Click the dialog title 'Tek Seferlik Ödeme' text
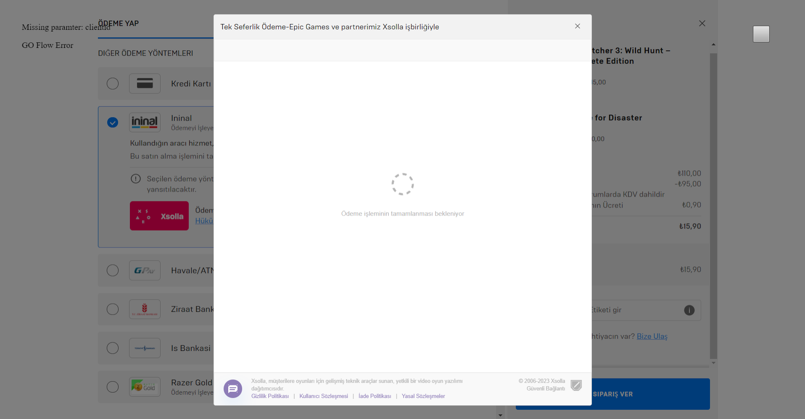The width and height of the screenshot is (805, 419). pos(330,27)
